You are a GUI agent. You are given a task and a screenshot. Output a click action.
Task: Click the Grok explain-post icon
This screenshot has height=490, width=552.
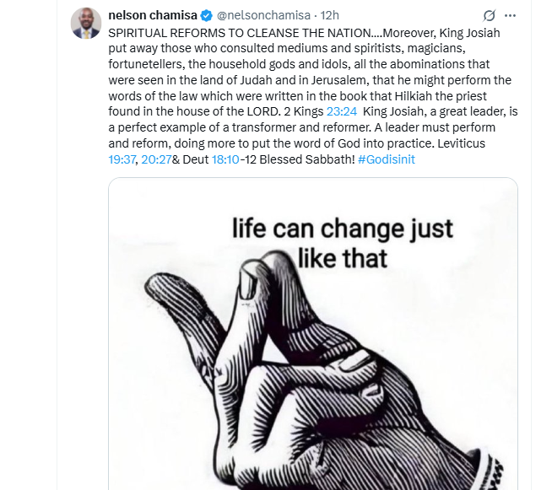pos(489,16)
